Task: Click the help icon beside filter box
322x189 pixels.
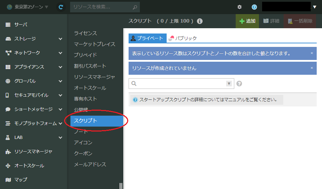Action: pyautogui.click(x=240, y=84)
